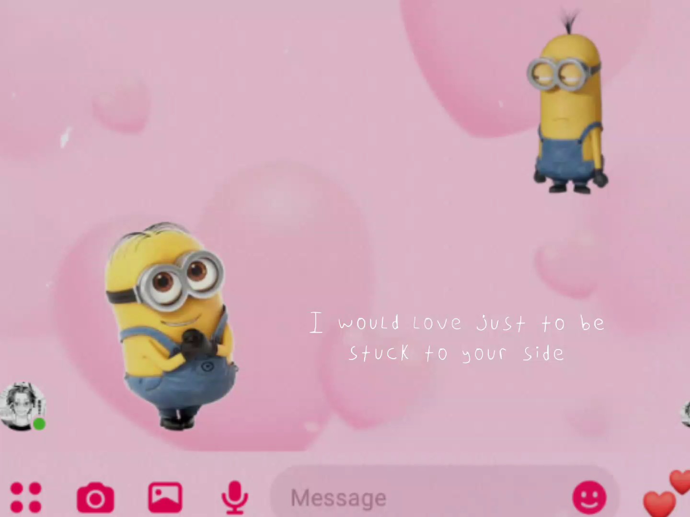Image resolution: width=690 pixels, height=517 pixels.
Task: Tap the Dave minion sticker with clasped hands
Action: tap(171, 326)
